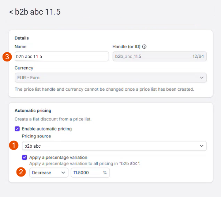Click the 'Pricing source' label

point(36,136)
